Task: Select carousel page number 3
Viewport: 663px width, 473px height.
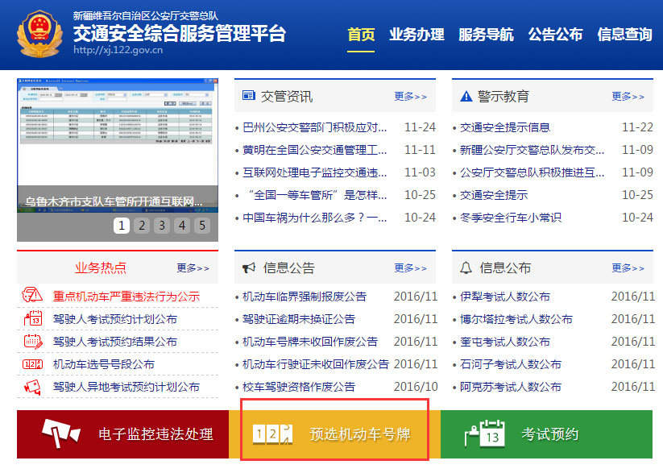Action: click(x=162, y=226)
